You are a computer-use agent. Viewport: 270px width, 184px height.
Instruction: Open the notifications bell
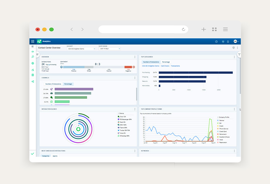[x=228, y=42]
